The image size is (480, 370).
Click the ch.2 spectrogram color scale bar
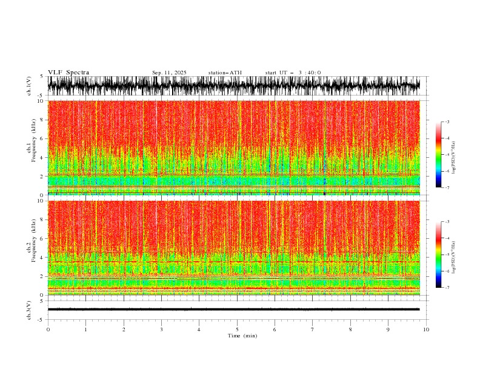point(438,255)
